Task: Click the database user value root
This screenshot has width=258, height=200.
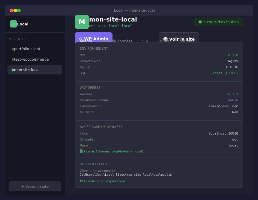Action: pyautogui.click(x=234, y=139)
